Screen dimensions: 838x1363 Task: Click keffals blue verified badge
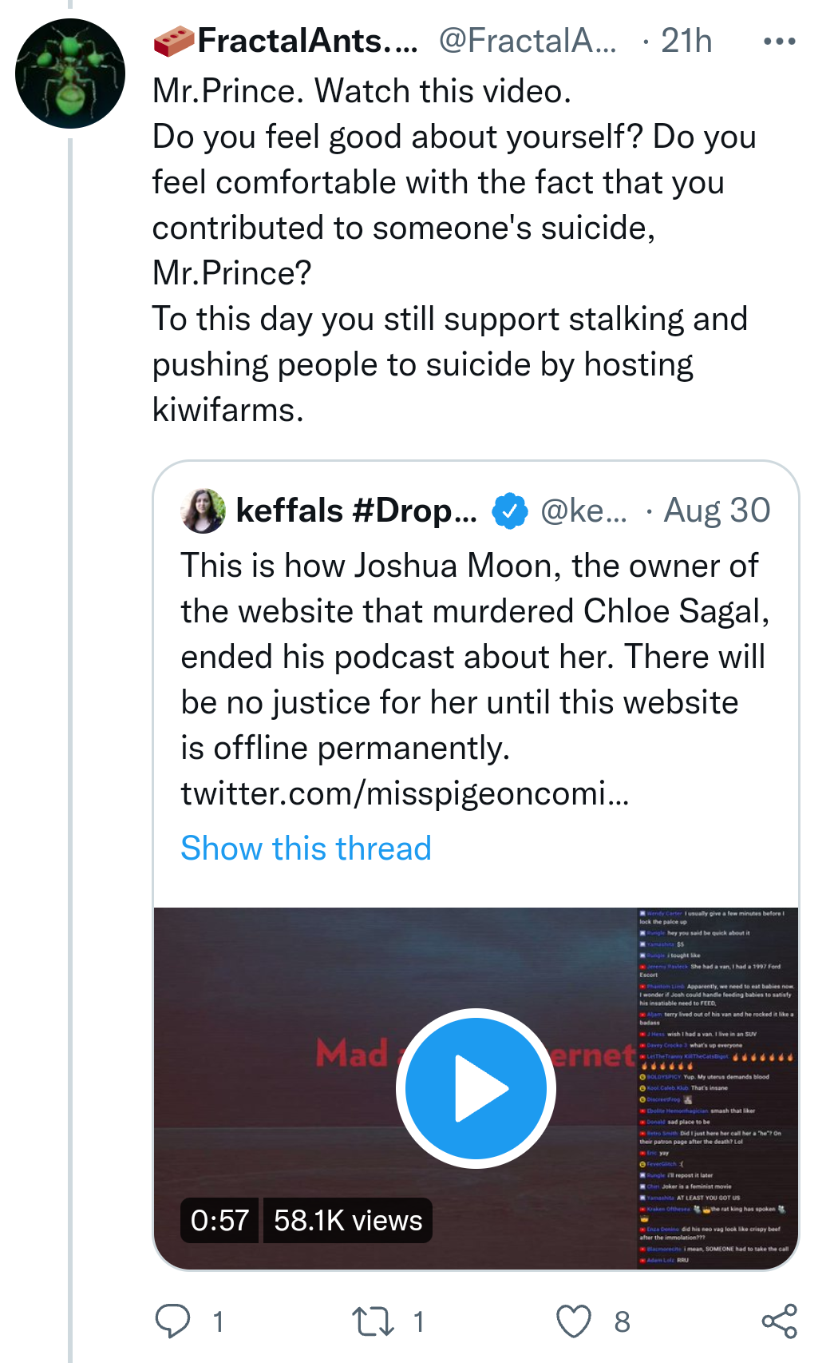click(510, 511)
